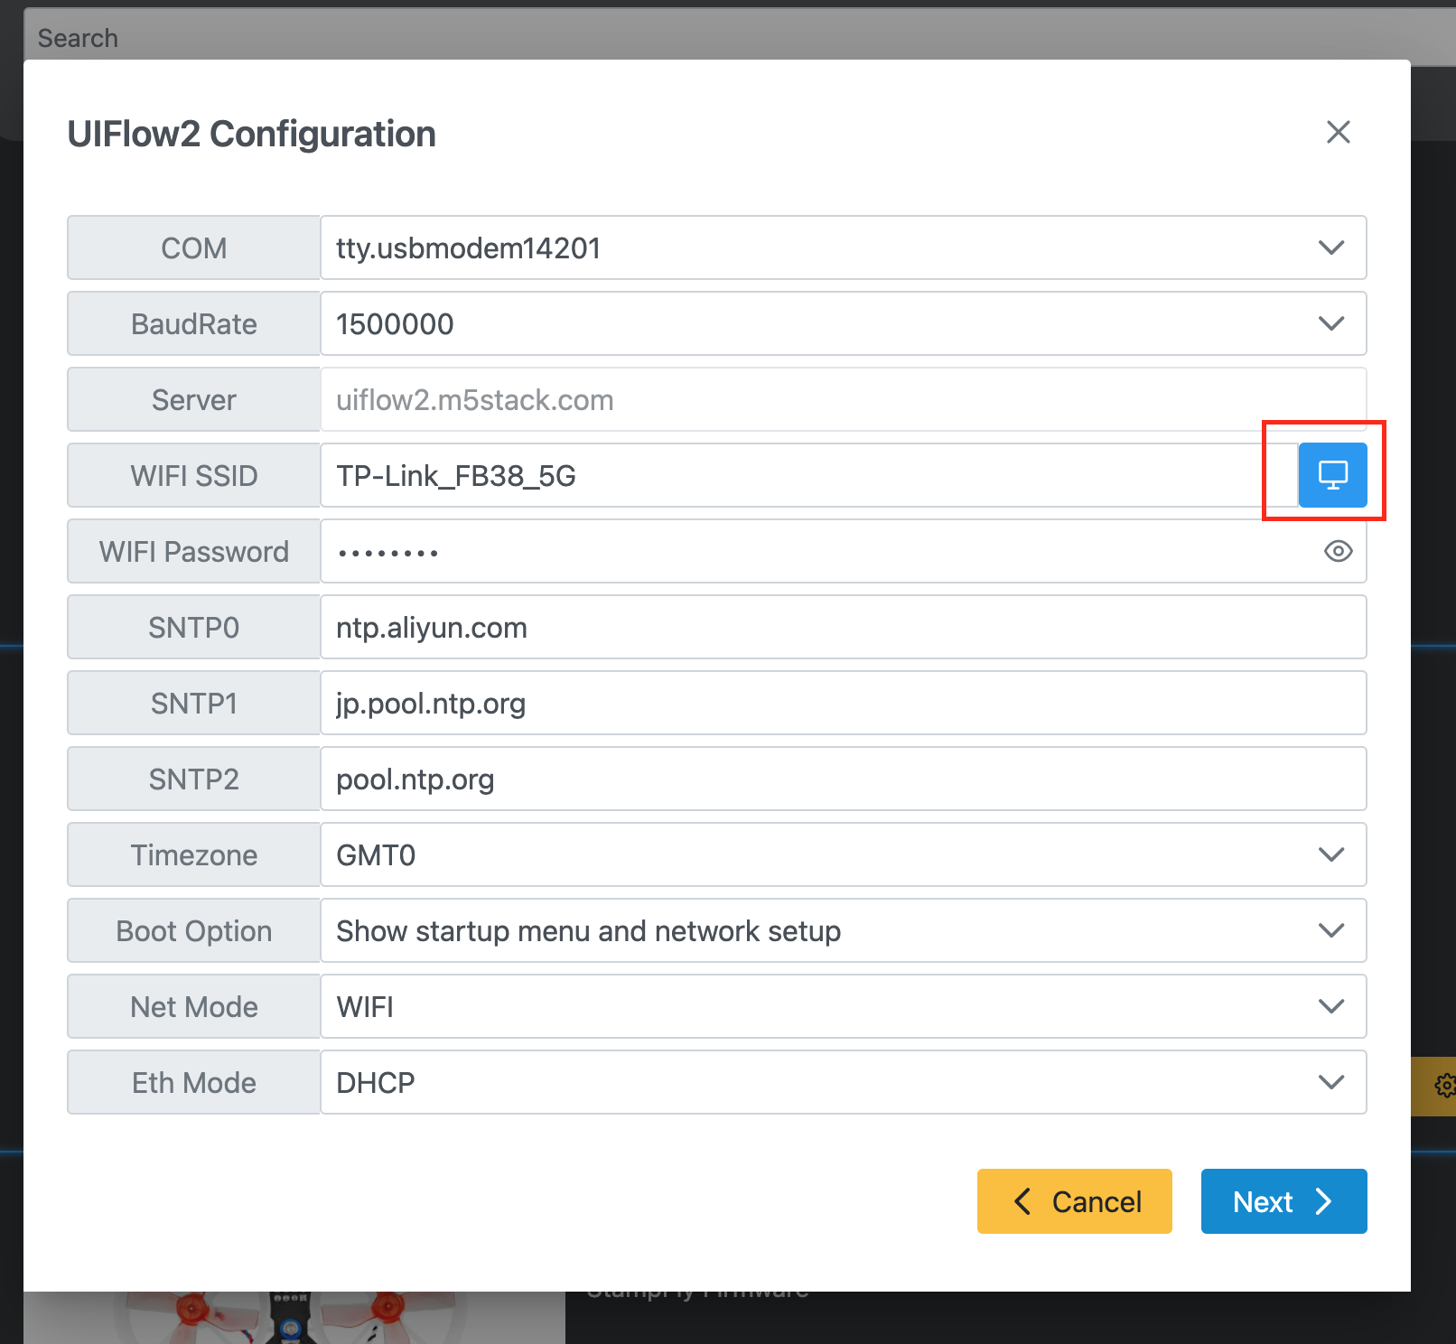Click the Server address field
The width and height of the screenshot is (1456, 1344).
click(843, 399)
